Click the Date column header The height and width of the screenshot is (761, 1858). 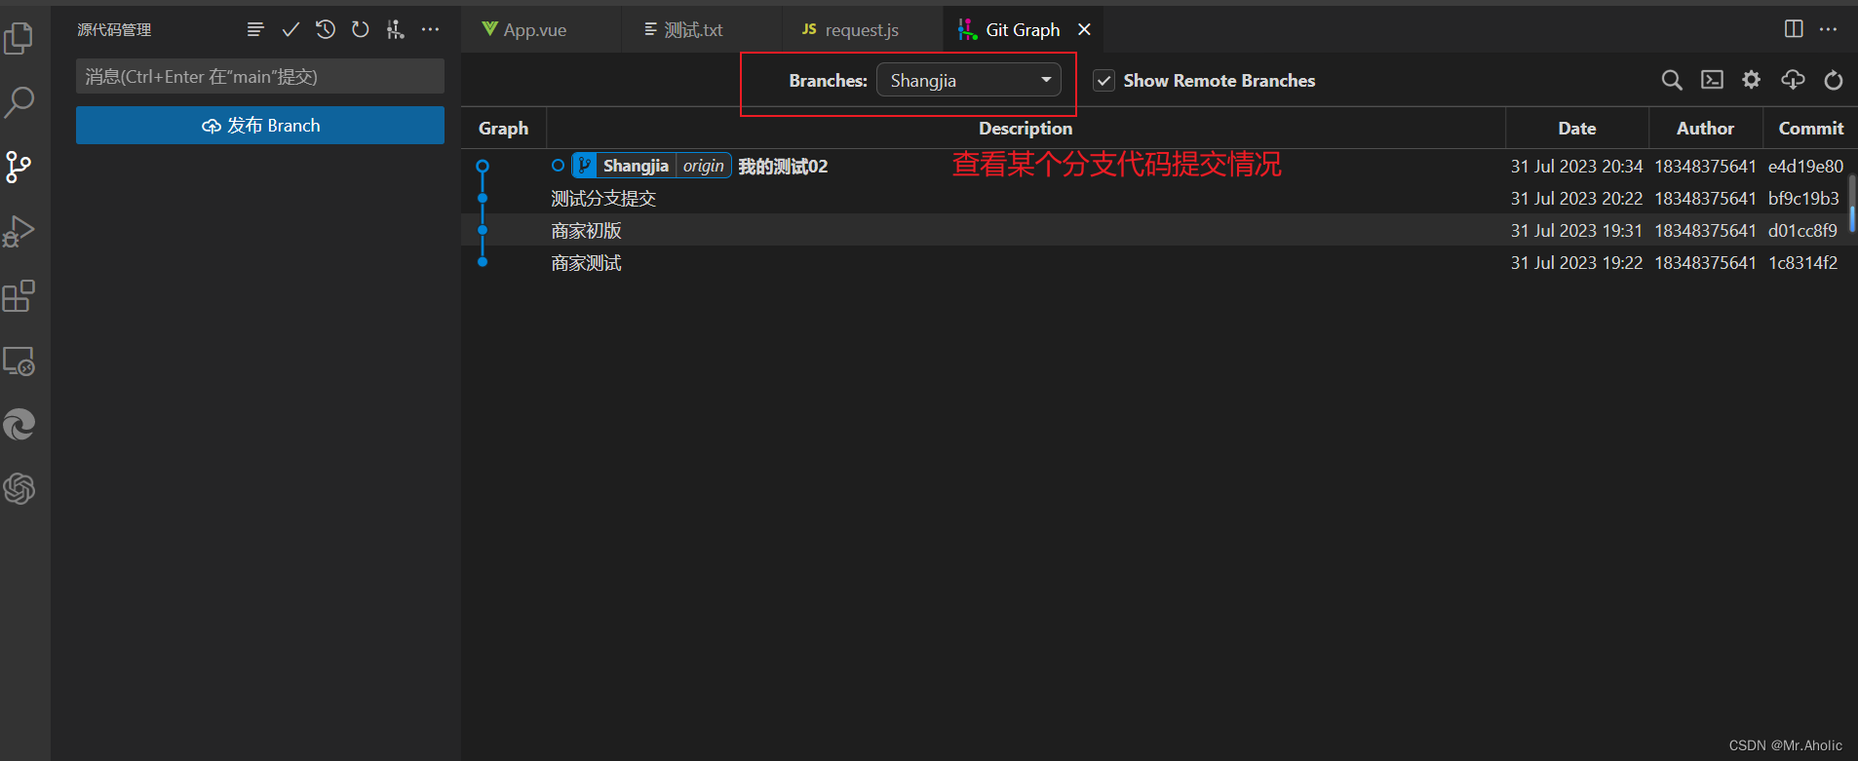coord(1576,129)
